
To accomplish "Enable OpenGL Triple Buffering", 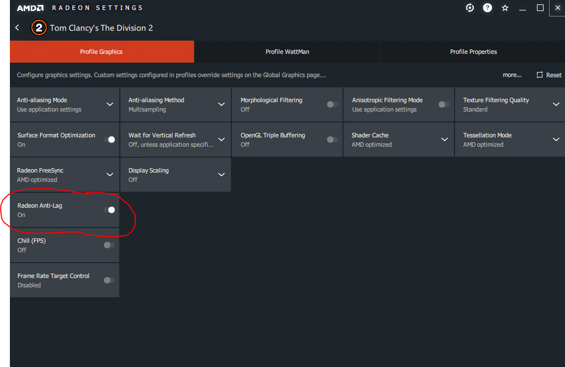I will [x=332, y=140].
